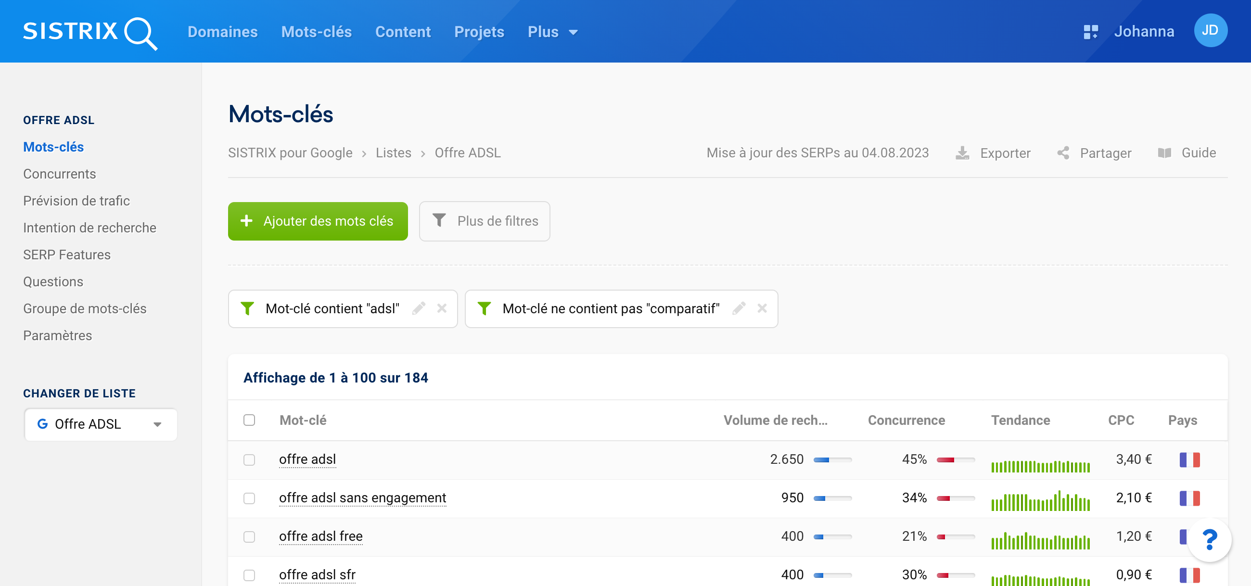Click the French flag in sans engagement row
This screenshot has height=586, width=1251.
click(x=1189, y=497)
